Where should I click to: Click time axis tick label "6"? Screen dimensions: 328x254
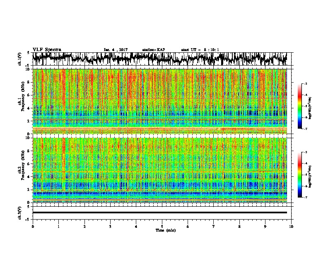click(x=188, y=227)
